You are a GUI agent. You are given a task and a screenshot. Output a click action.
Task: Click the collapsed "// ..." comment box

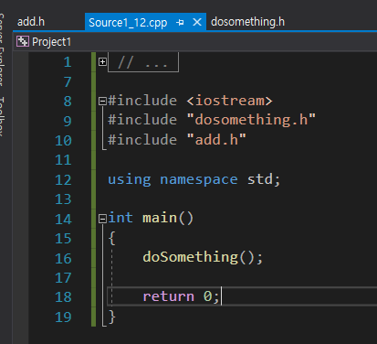(x=143, y=62)
